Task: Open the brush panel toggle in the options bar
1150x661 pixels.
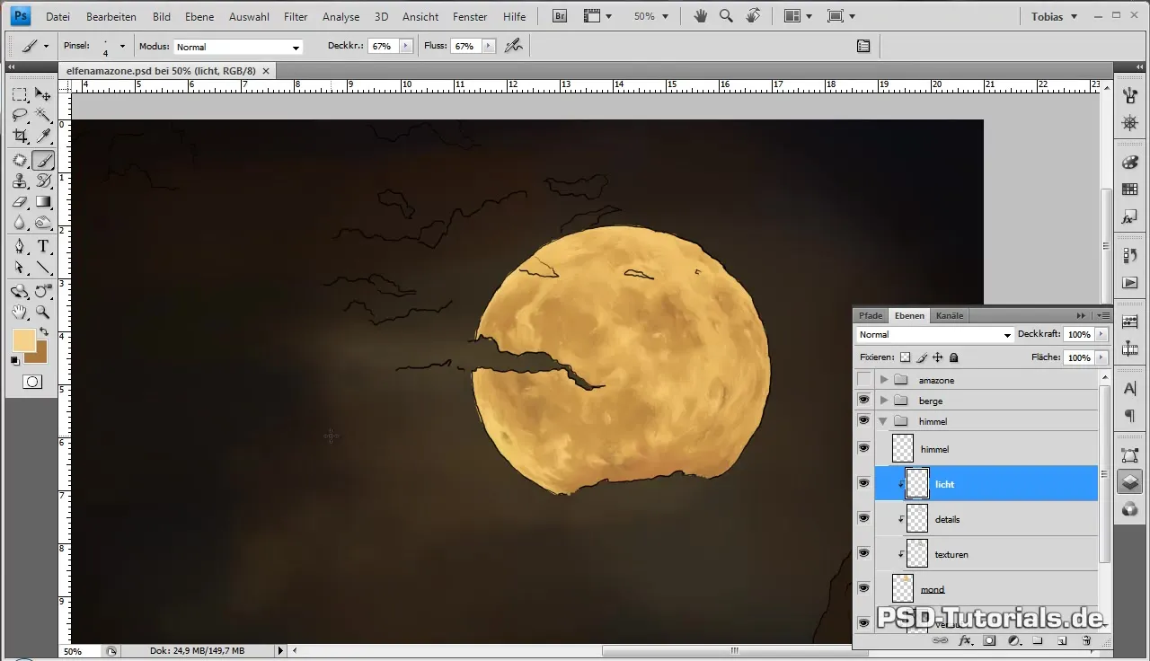Action: click(863, 46)
